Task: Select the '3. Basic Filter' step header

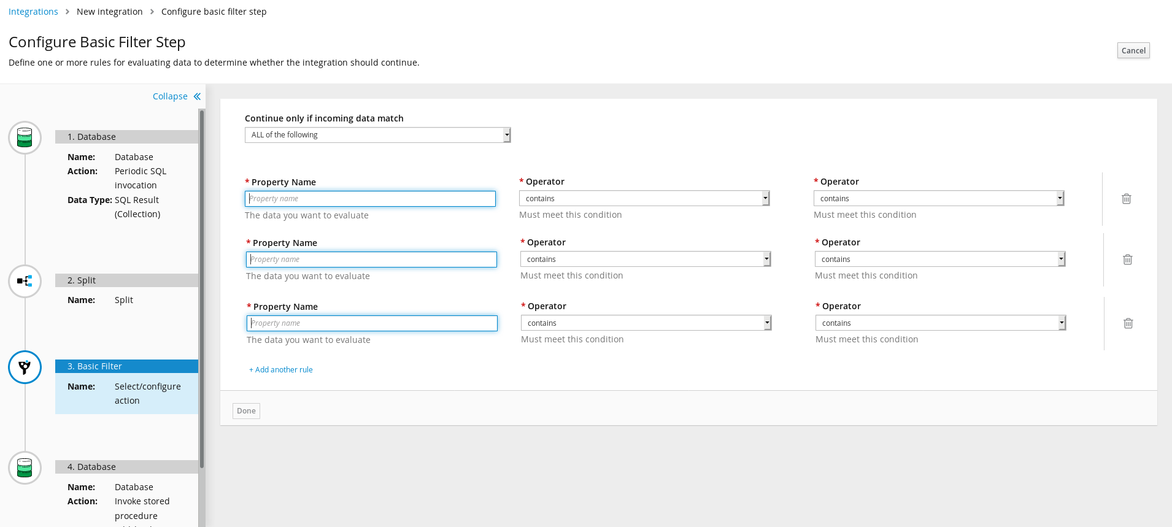Action: (126, 366)
